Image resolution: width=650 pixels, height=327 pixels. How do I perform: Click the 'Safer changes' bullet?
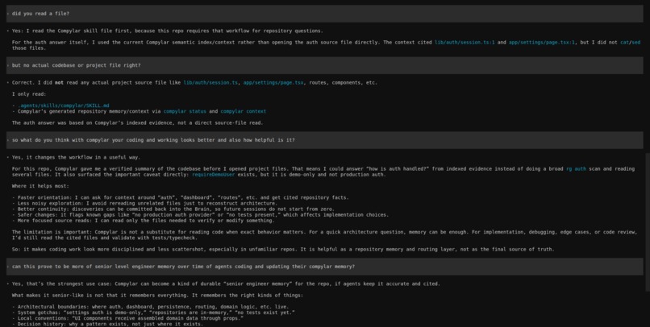coord(200,215)
